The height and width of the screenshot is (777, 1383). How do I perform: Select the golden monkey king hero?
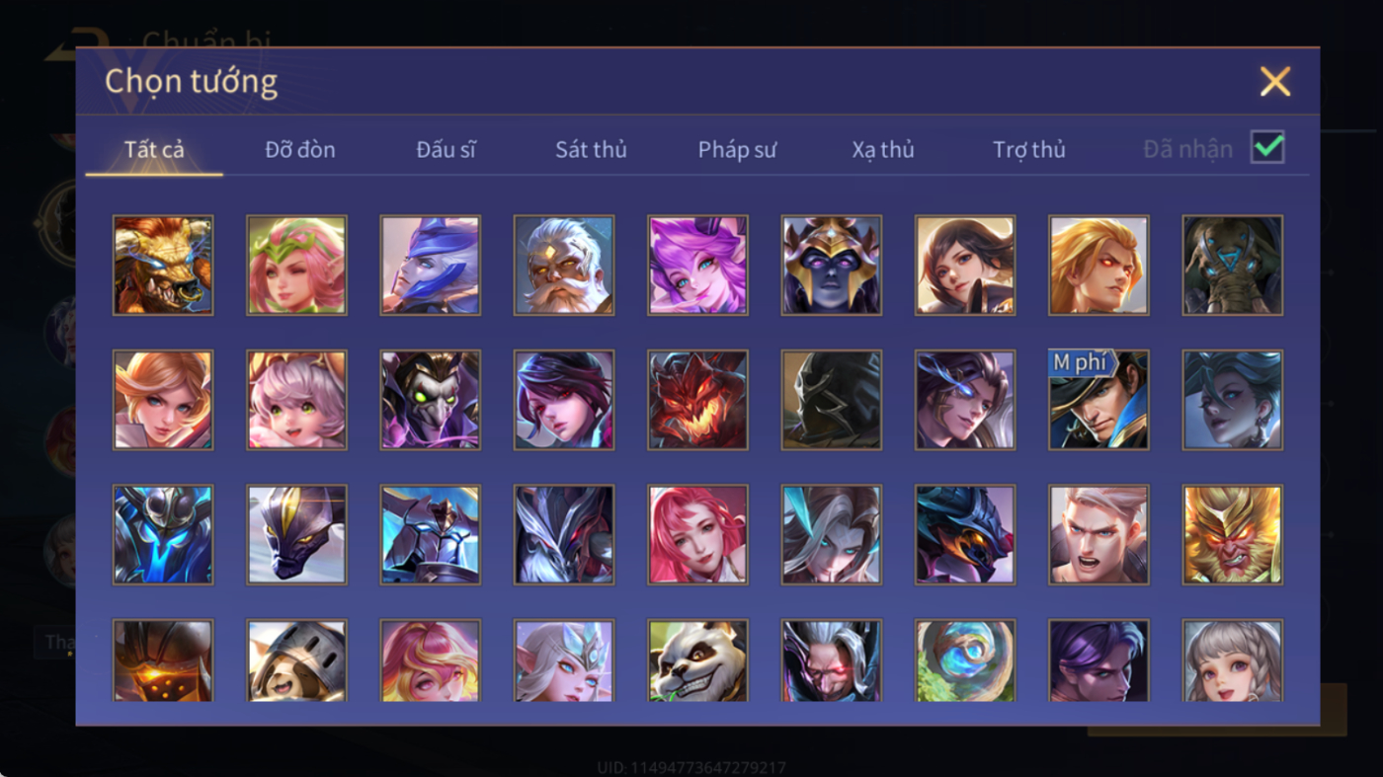pos(1233,534)
